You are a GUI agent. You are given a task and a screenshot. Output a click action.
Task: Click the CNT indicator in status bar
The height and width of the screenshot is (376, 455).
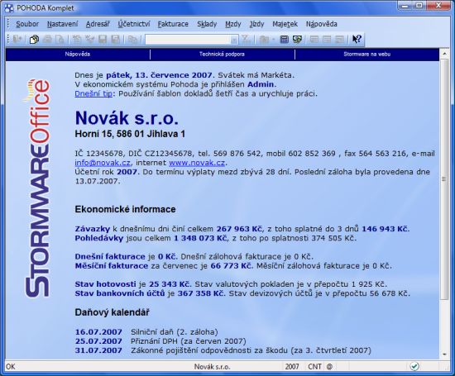(314, 367)
